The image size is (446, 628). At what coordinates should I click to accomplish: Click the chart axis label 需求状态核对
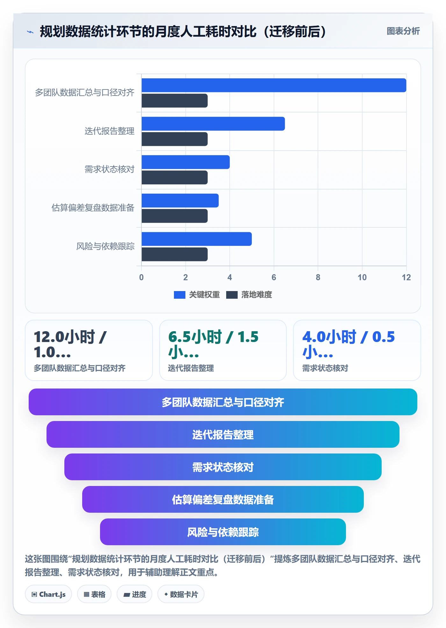(x=110, y=169)
